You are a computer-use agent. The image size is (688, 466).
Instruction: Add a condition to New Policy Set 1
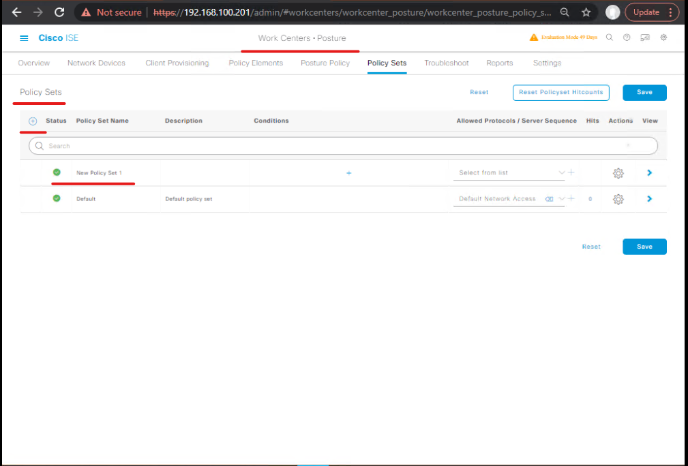coord(349,173)
